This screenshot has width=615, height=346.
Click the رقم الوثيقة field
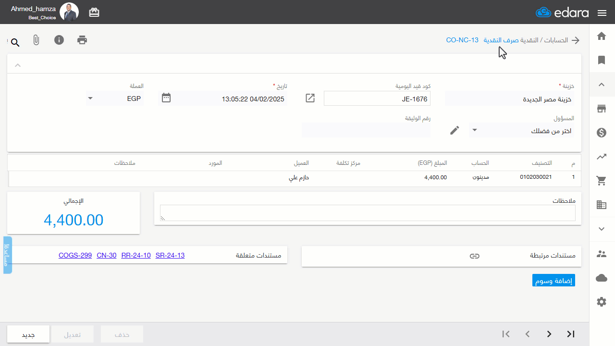366,130
